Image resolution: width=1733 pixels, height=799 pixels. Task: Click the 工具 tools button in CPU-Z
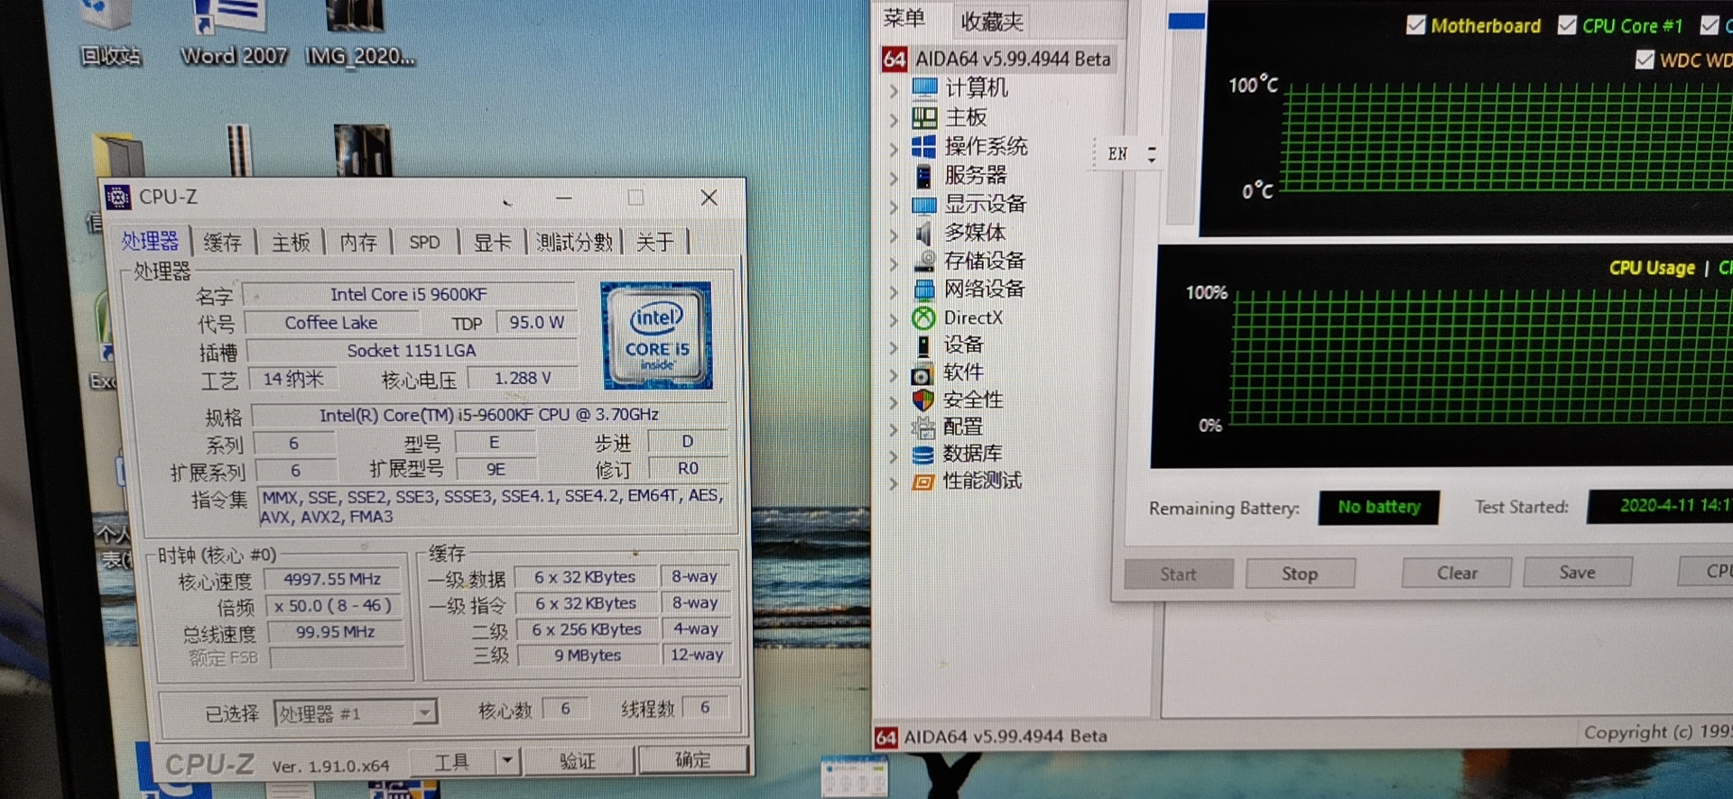tap(452, 762)
